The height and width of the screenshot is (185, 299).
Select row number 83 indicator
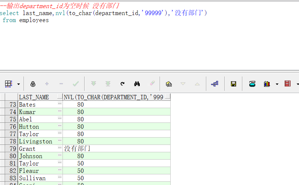(x=11, y=178)
